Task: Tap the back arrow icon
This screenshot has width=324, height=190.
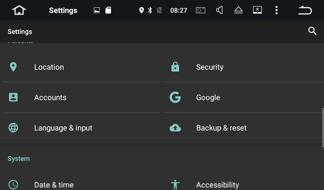Action: pyautogui.click(x=305, y=10)
